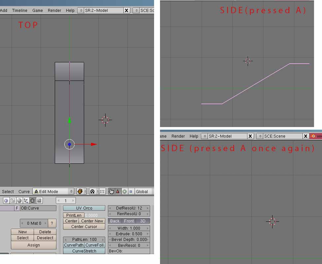Viewport: 322px width, 264px height.
Task: Click the PrintLen button
Action: pos(74,215)
